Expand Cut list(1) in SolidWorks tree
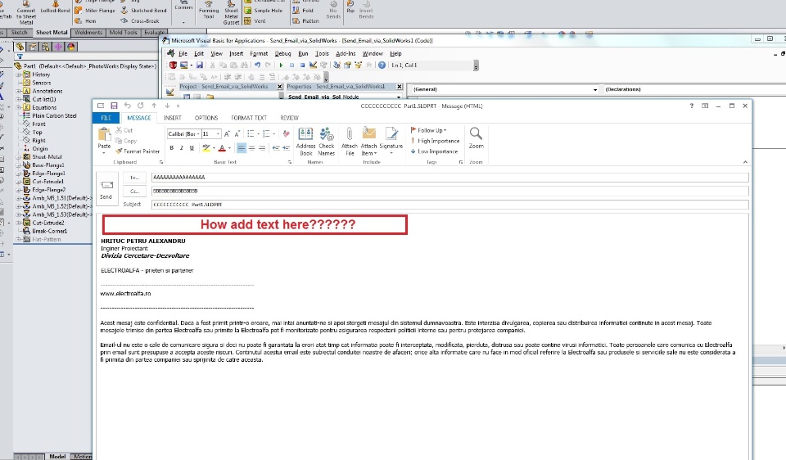The width and height of the screenshot is (786, 460). pos(19,99)
